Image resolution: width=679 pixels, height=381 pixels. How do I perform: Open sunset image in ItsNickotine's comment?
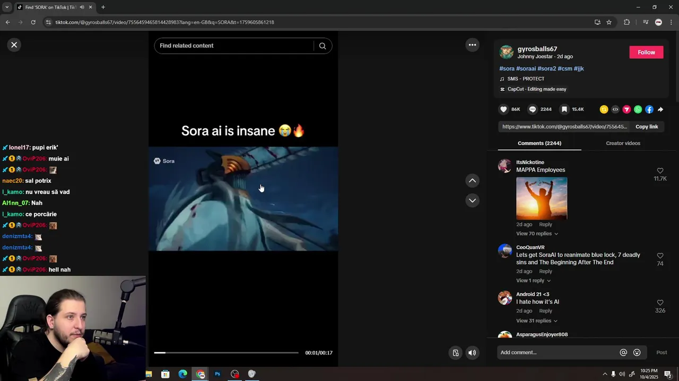tap(542, 198)
